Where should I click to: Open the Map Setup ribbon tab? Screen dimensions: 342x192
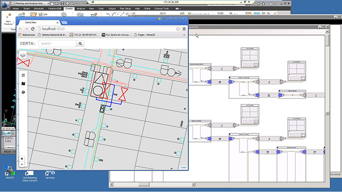(125, 9)
